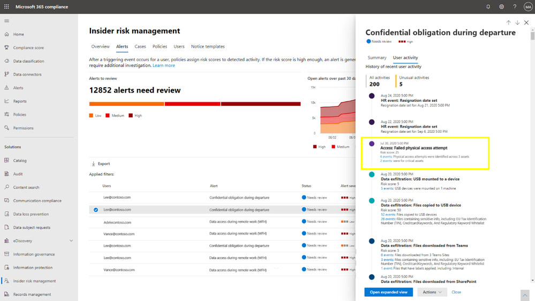Click the Export download icon
This screenshot has height=301, width=535.
pos(93,164)
